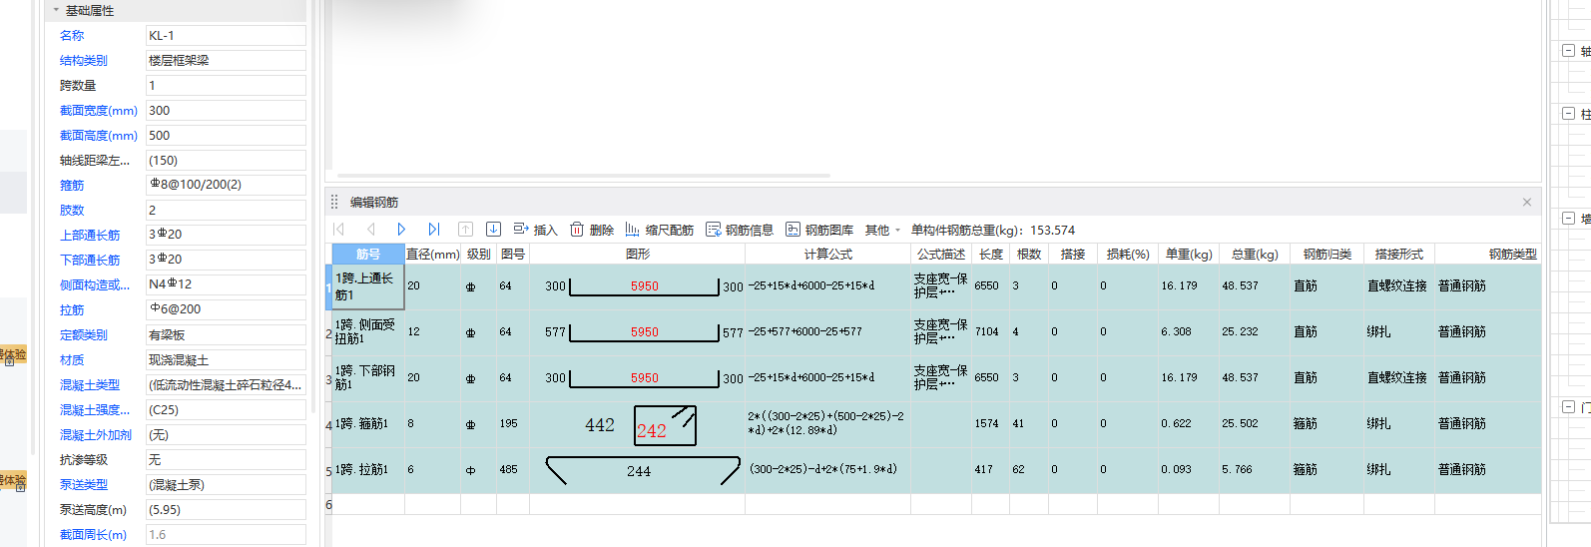Image resolution: width=1591 pixels, height=547 pixels.
Task: Select 结构类别 value 楼层框架梁
Action: pos(226,61)
